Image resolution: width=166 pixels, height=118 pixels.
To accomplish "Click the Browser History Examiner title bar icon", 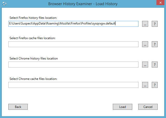I will (x=4, y=4).
